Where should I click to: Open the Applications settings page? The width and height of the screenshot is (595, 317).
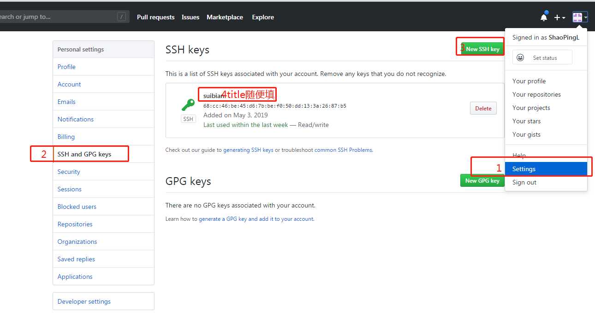(103, 277)
